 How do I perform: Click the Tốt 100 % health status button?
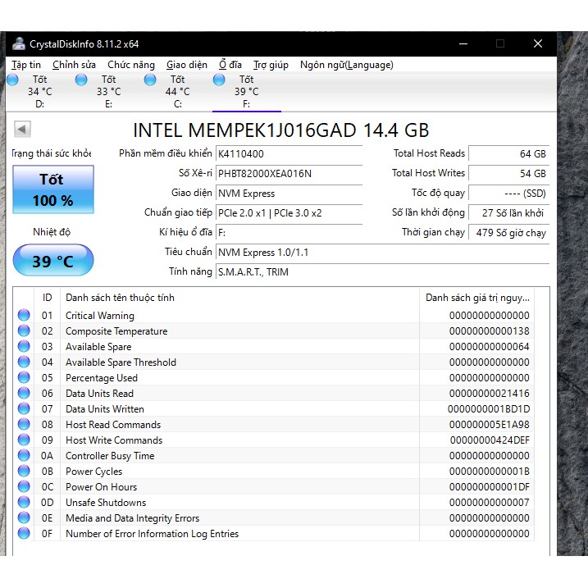pyautogui.click(x=53, y=189)
